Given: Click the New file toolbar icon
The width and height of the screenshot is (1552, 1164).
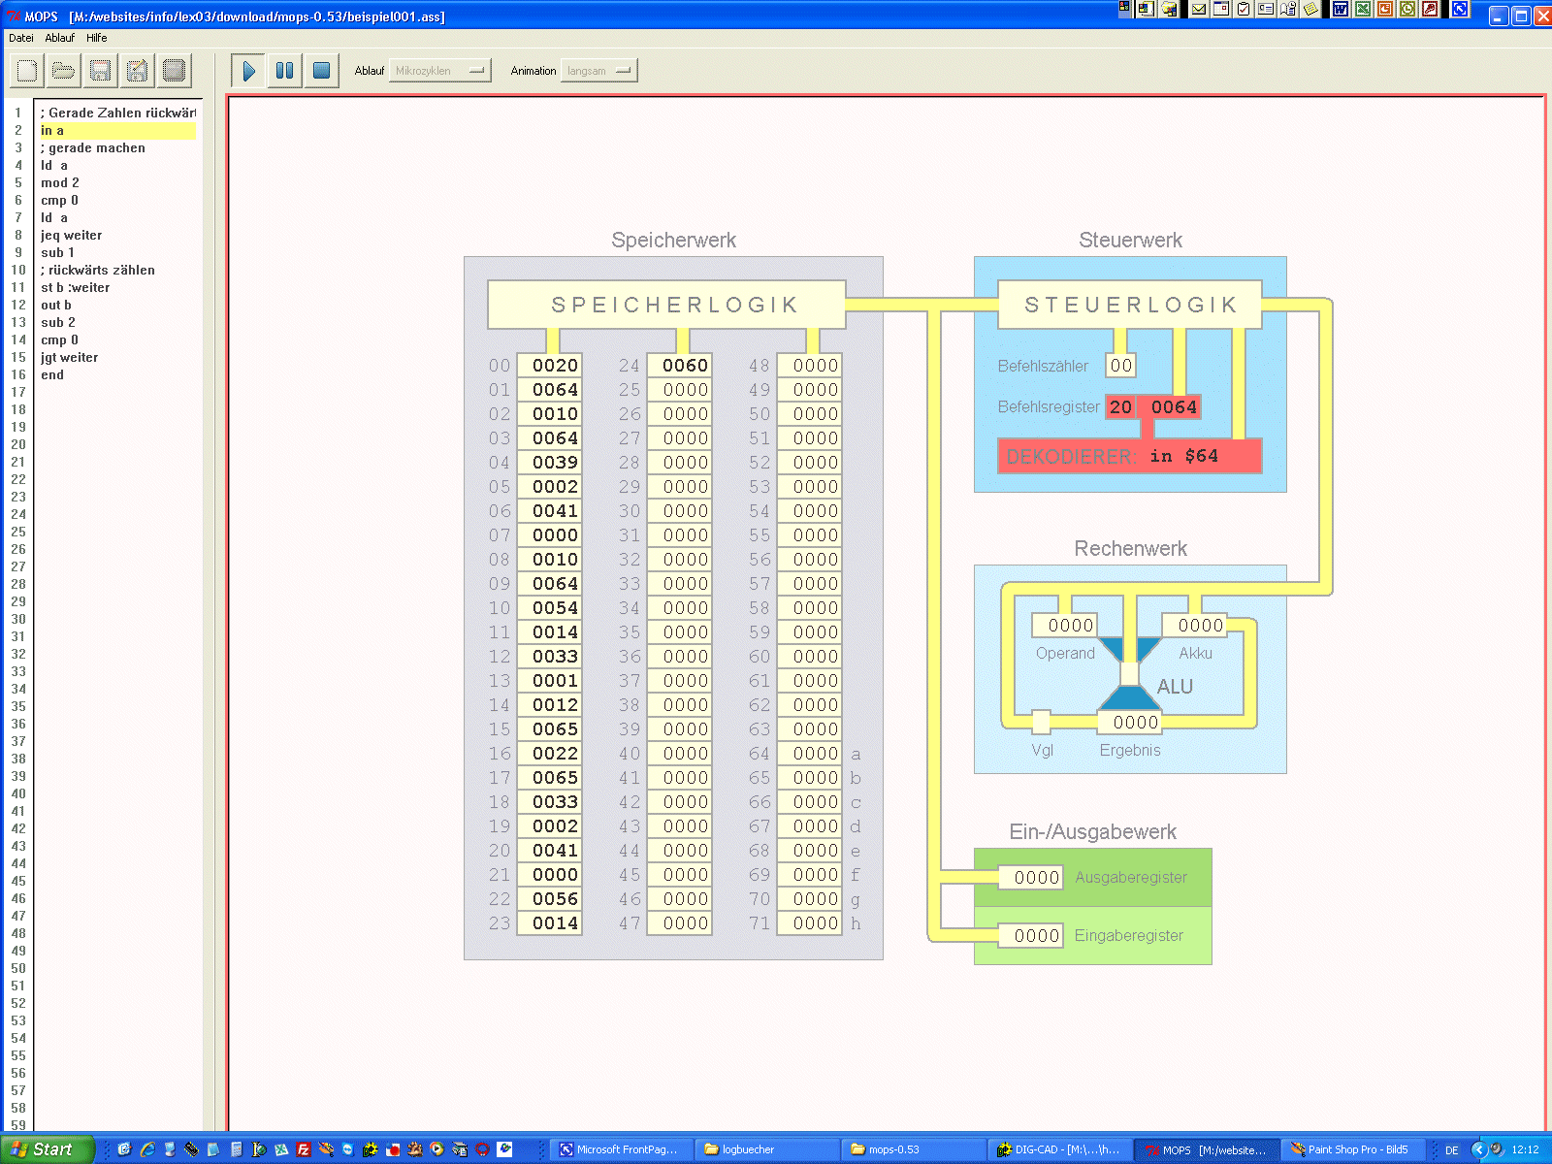Looking at the screenshot, I should (27, 71).
